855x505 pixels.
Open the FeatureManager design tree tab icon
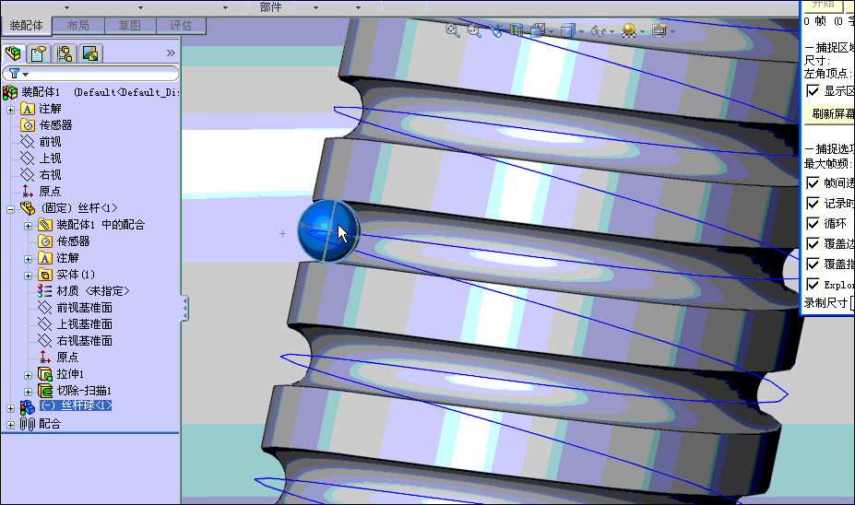[x=13, y=53]
